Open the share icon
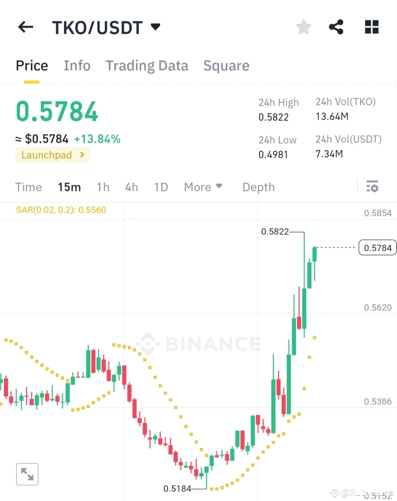The height and width of the screenshot is (501, 397). coord(336,27)
